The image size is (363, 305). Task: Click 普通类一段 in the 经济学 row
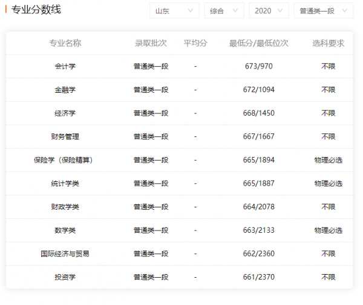[x=151, y=113]
